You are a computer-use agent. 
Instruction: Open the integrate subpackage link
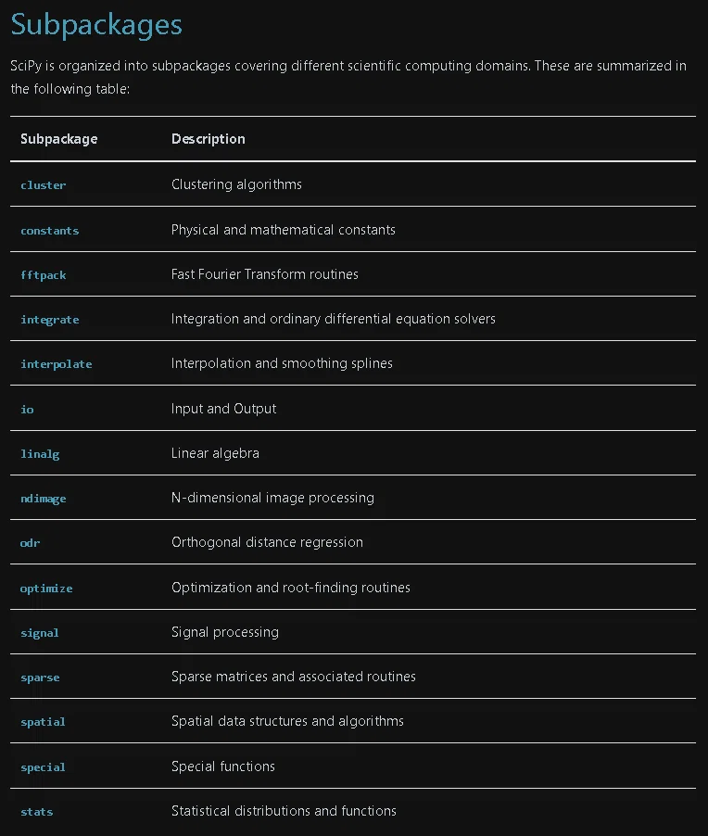(50, 320)
